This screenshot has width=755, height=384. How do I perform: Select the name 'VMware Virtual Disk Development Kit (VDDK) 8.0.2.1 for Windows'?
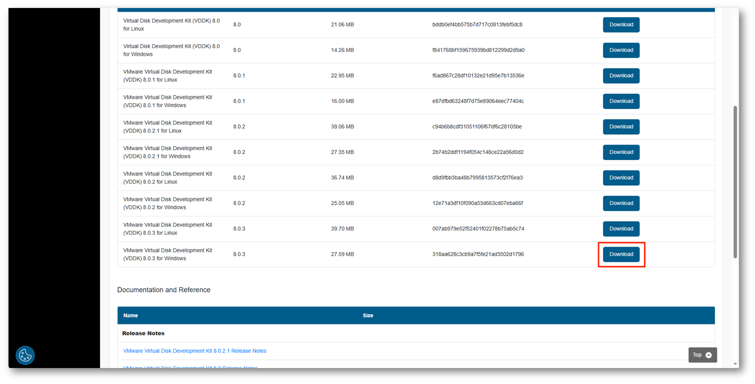(168, 152)
